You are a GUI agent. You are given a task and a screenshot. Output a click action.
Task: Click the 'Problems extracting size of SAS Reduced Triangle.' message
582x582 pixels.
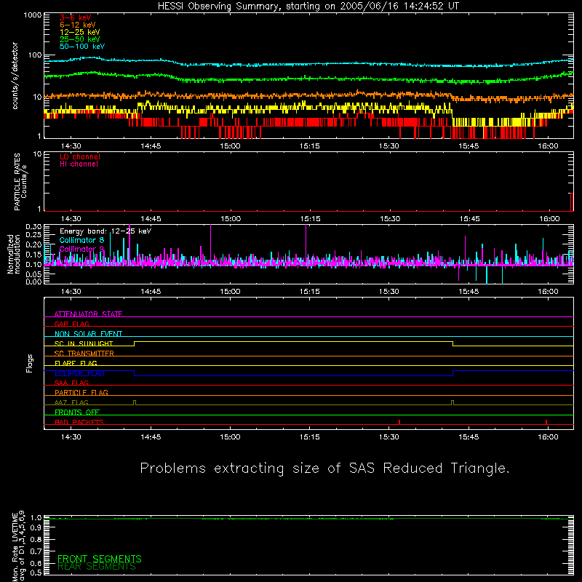click(324, 469)
